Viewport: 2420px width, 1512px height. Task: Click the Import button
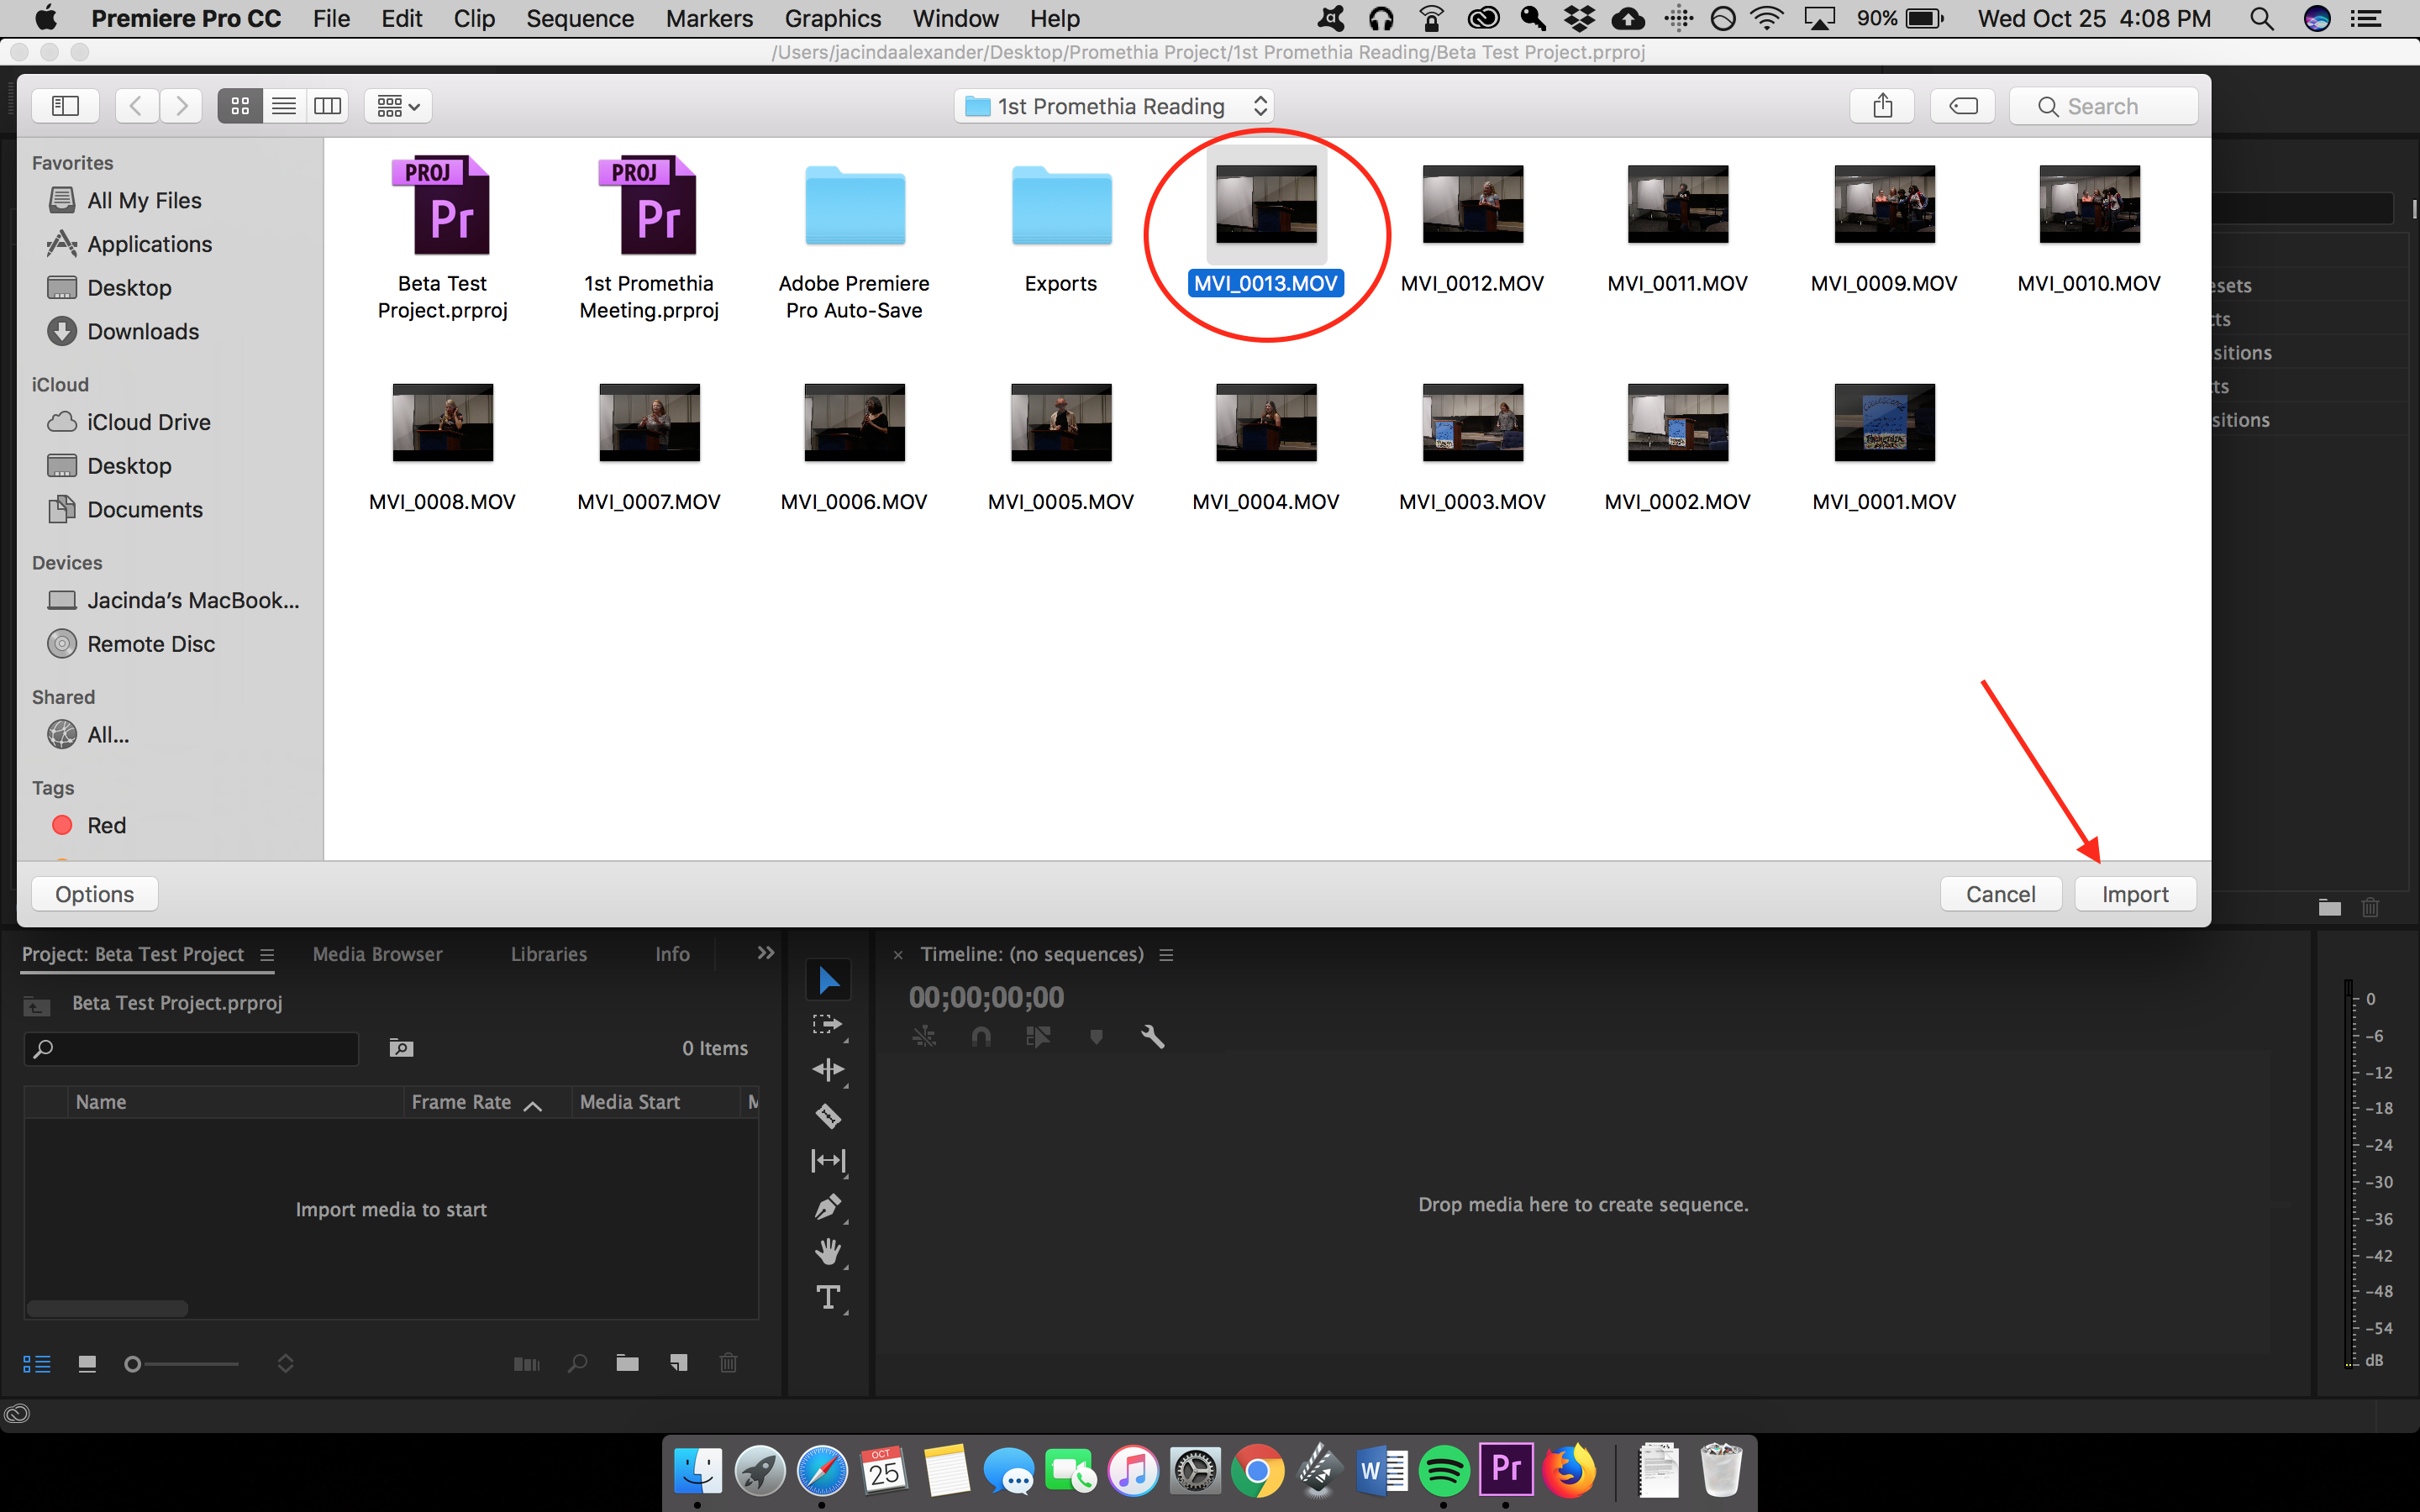pos(2135,894)
